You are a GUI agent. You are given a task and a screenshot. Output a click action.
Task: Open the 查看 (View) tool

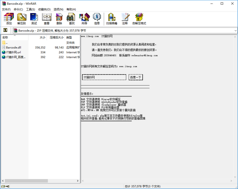pyautogui.click(x=46, y=19)
